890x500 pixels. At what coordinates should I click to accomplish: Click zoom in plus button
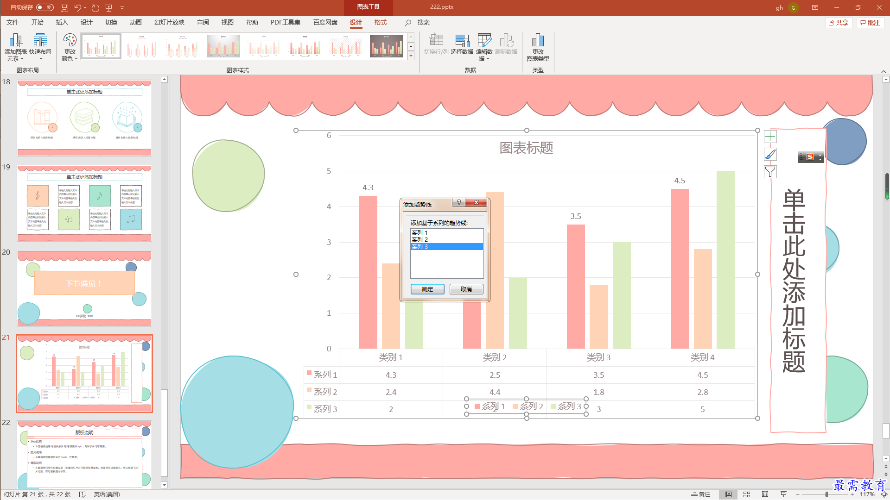click(x=852, y=494)
